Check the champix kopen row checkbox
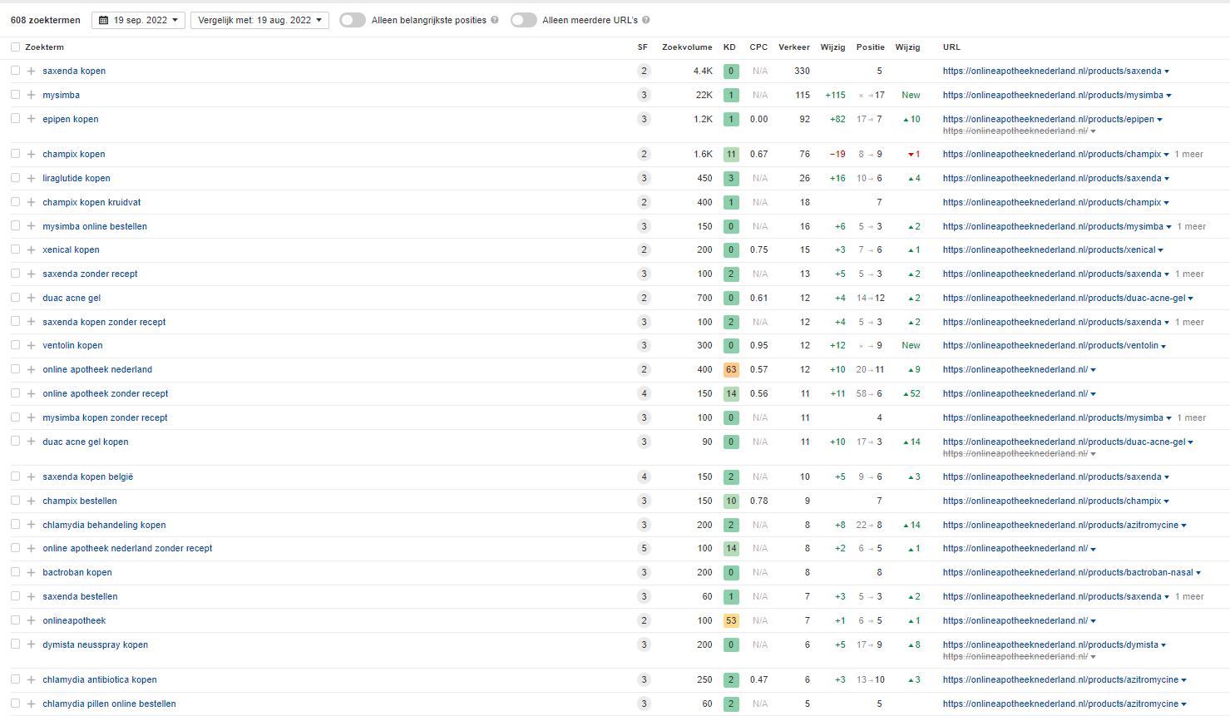Image resolution: width=1230 pixels, height=716 pixels. click(15, 154)
